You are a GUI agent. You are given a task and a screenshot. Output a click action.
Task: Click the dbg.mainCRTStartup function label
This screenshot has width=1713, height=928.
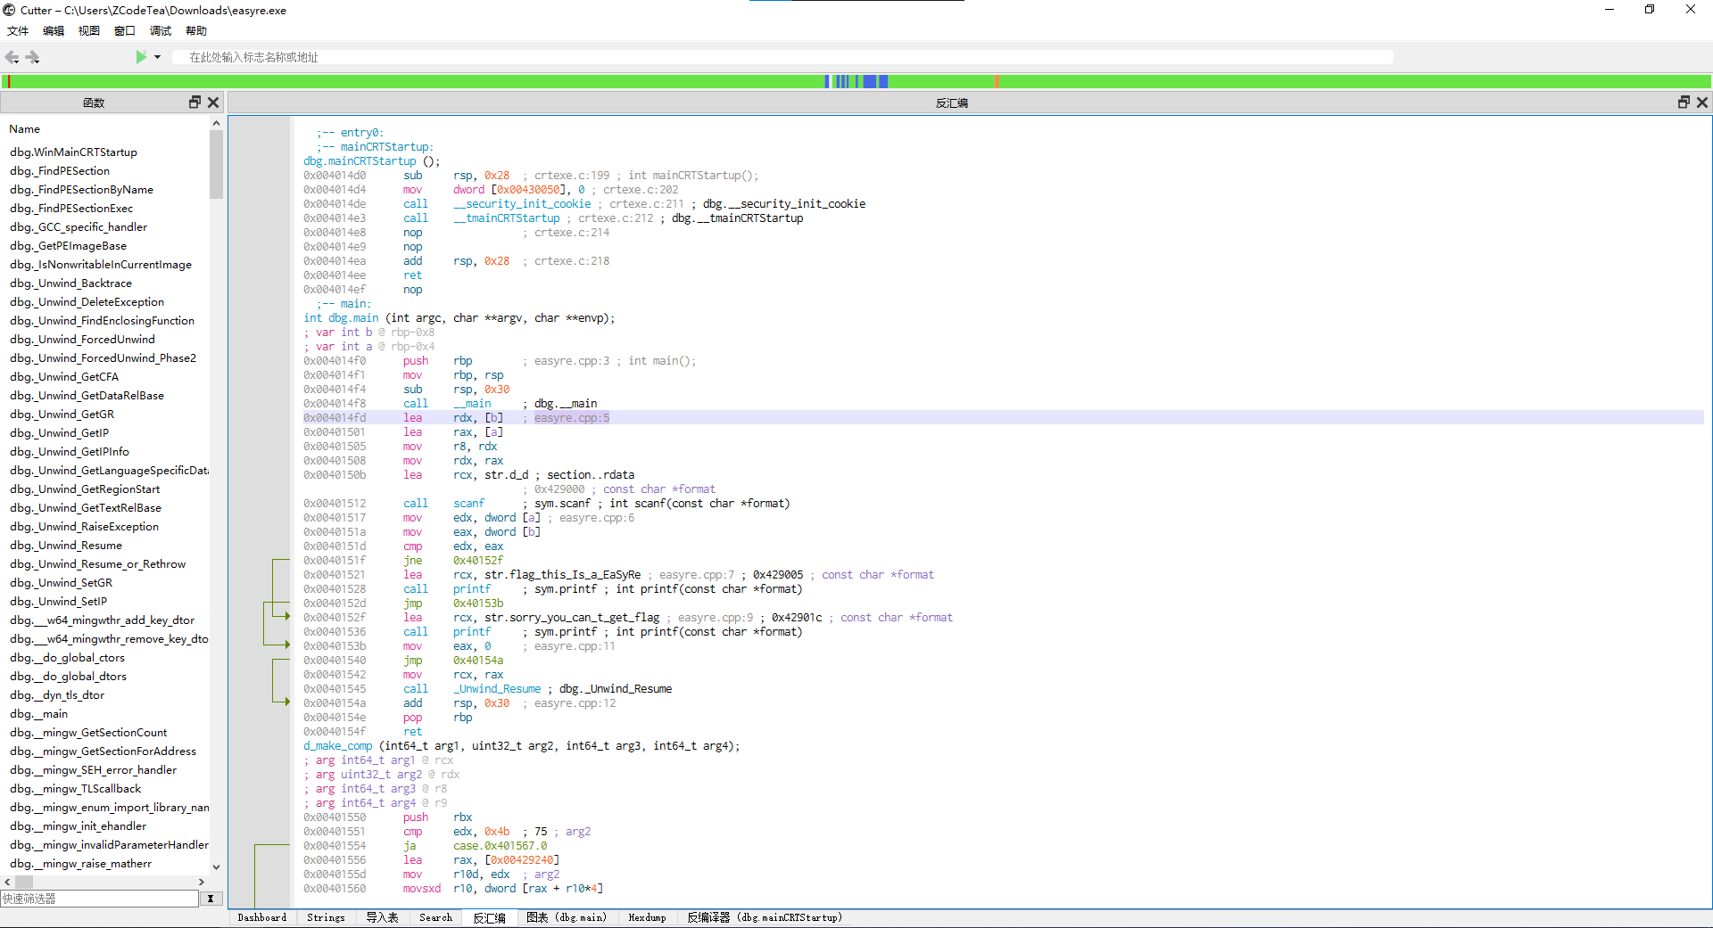pos(360,161)
